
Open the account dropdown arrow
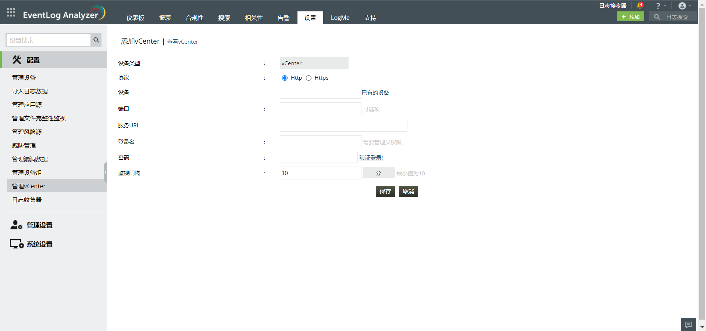(x=690, y=6)
